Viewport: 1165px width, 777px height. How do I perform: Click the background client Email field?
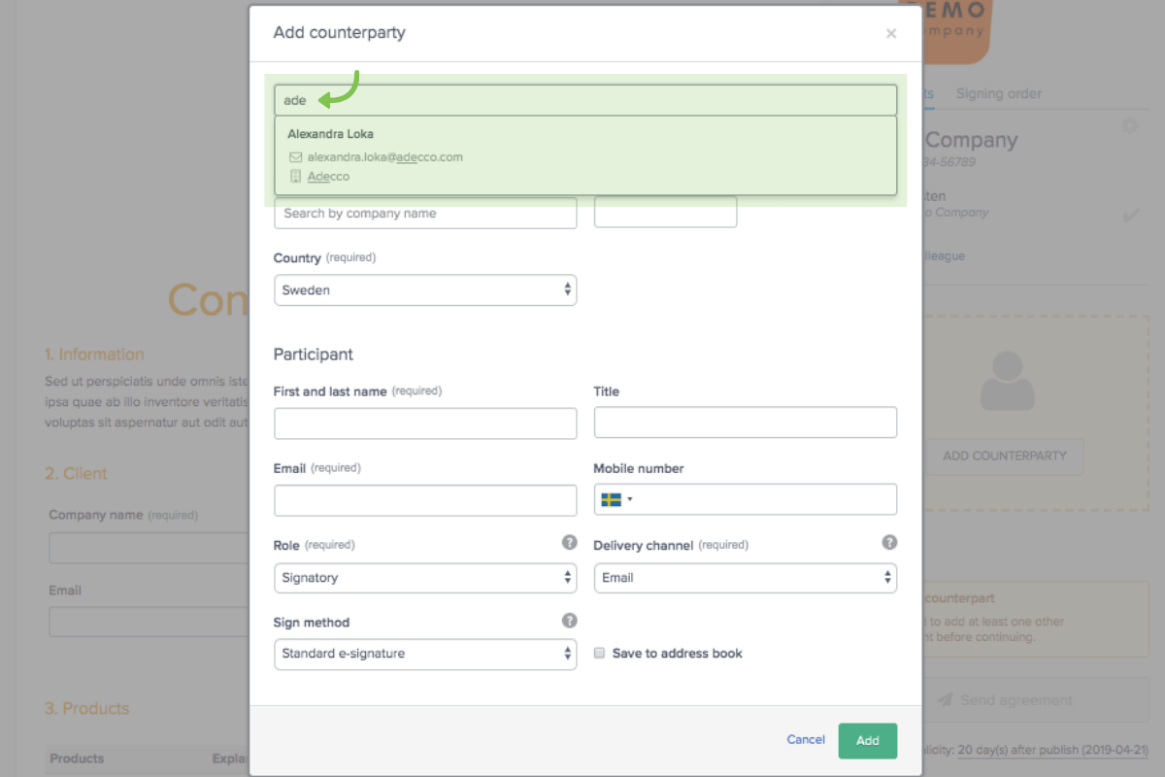[149, 622]
